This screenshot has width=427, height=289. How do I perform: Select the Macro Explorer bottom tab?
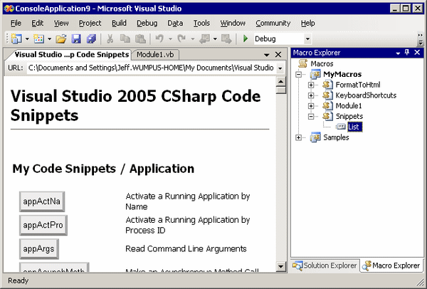(x=392, y=266)
